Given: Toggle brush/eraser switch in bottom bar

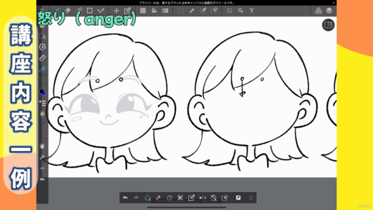Looking at the screenshot, I should point(147,198).
